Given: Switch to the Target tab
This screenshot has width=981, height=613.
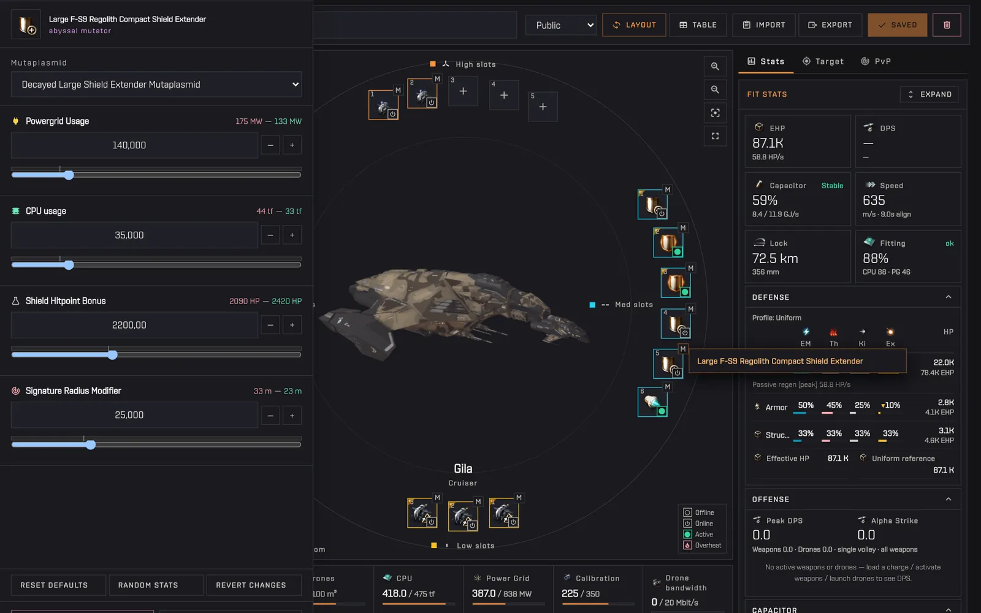Looking at the screenshot, I should click(x=823, y=61).
